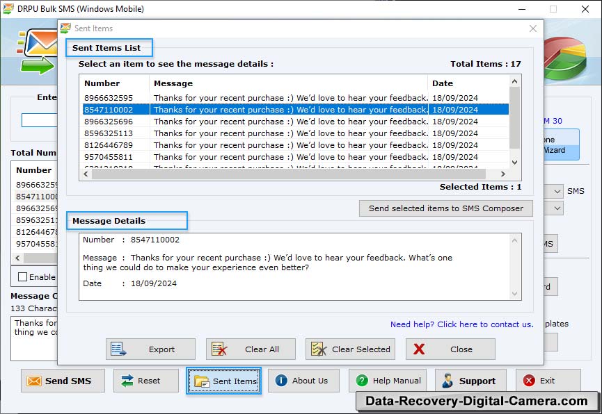Send selected items to SMS Composer
The width and height of the screenshot is (602, 414).
click(x=446, y=208)
